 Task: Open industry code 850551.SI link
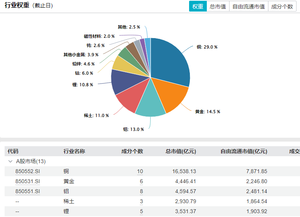28,191
